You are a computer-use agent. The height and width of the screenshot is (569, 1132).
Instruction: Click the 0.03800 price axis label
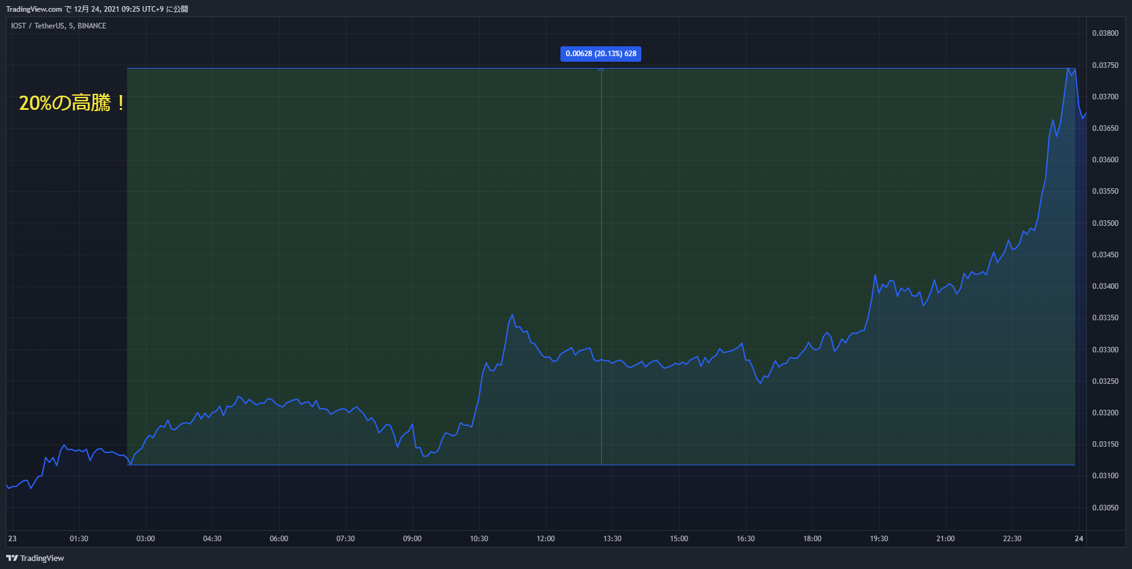[1105, 33]
